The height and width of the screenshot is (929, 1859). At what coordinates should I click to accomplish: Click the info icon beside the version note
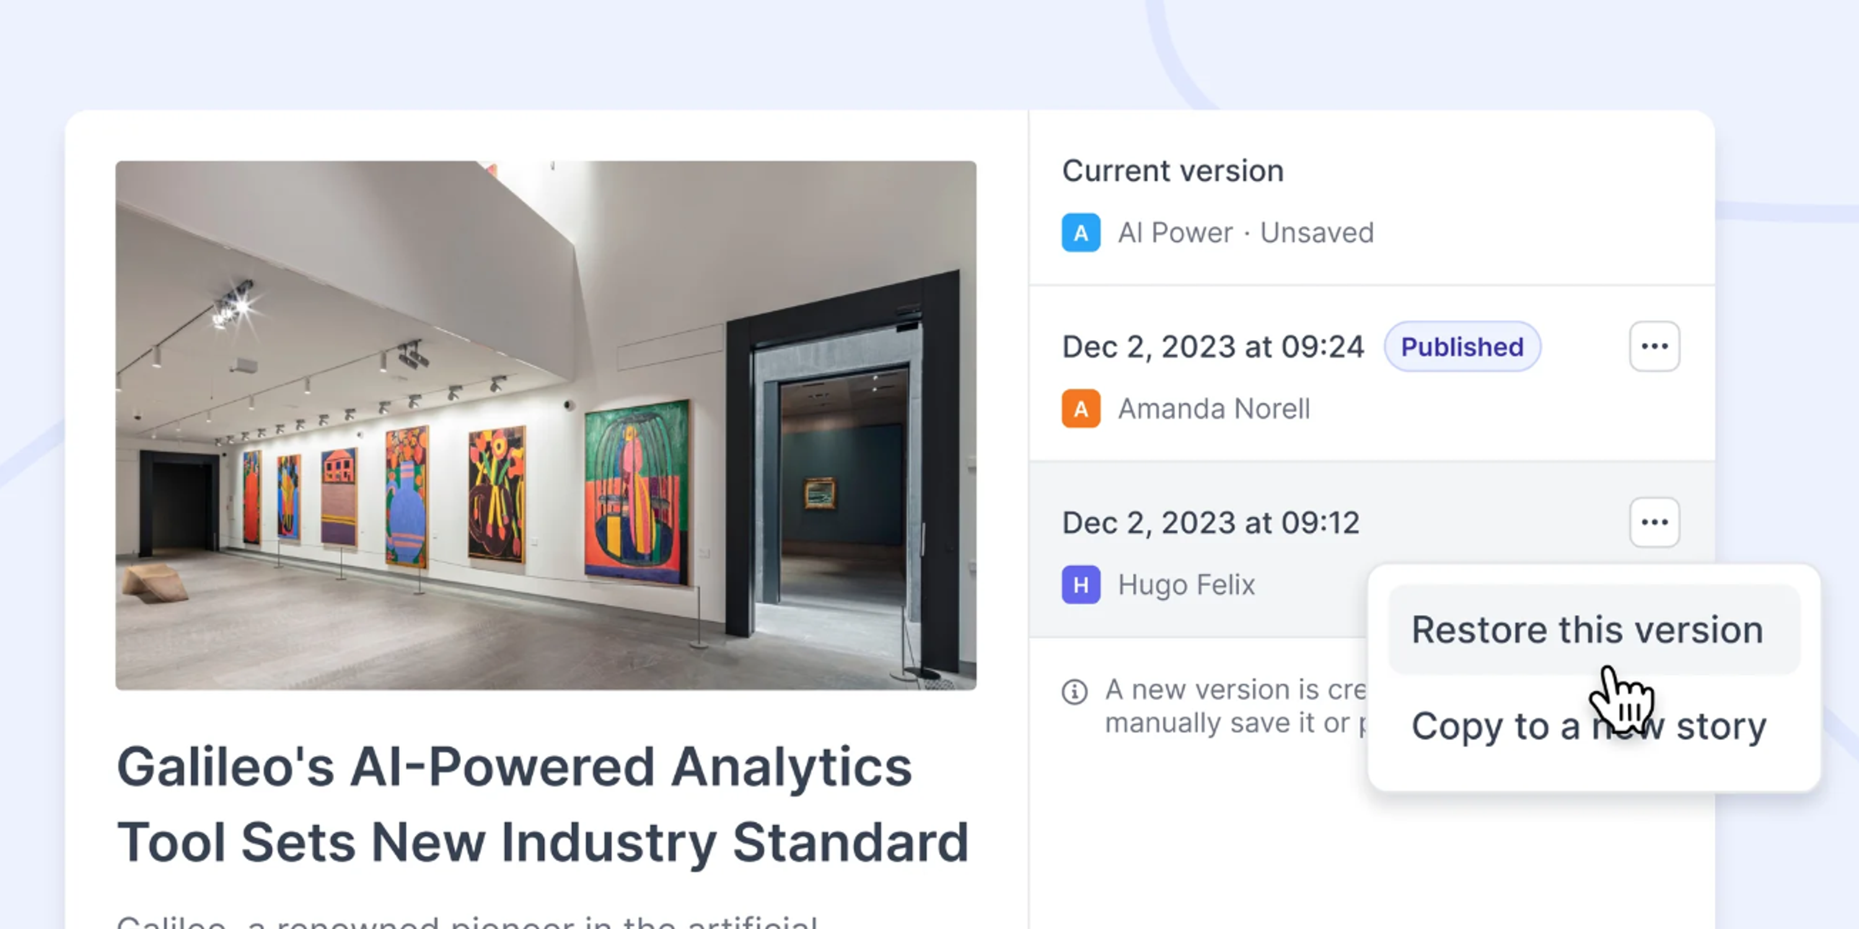click(1074, 691)
